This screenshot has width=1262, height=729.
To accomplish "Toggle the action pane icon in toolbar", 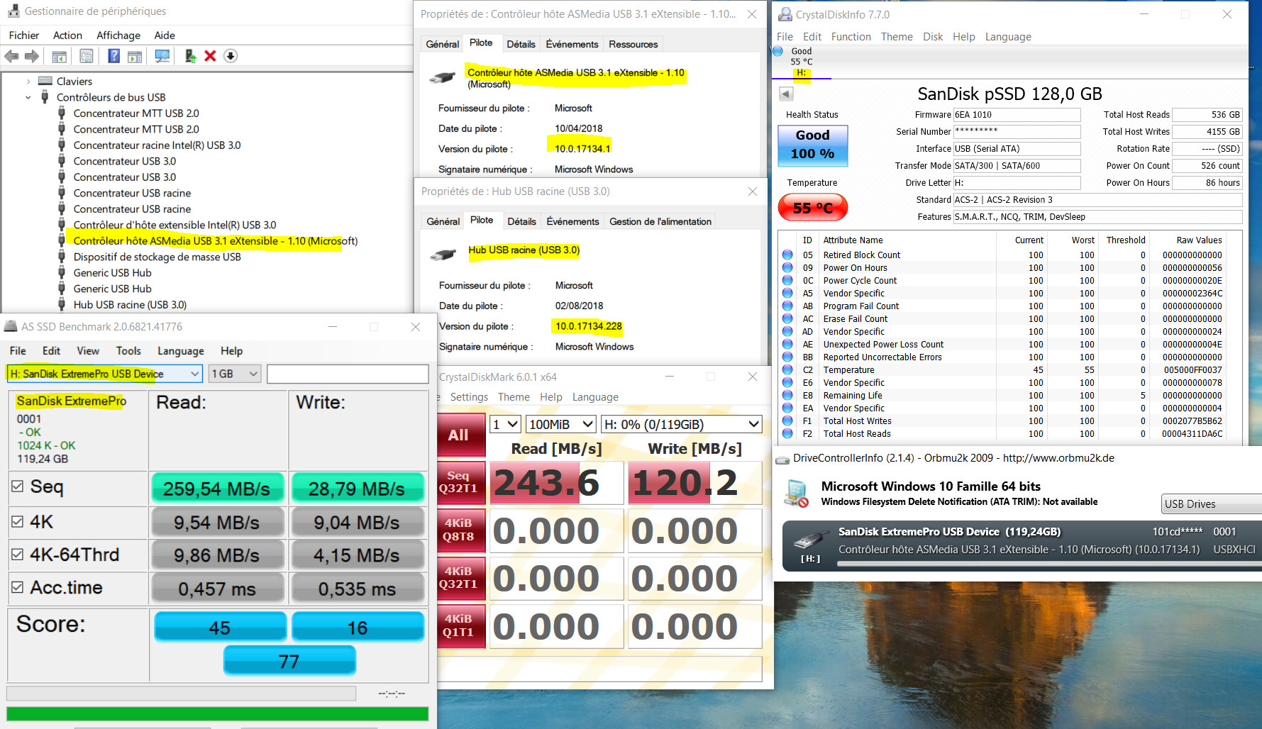I will point(135,56).
